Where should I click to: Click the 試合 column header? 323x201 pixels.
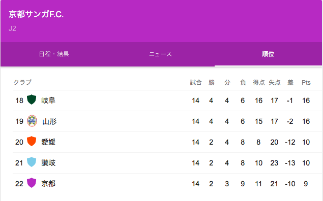pos(196,82)
